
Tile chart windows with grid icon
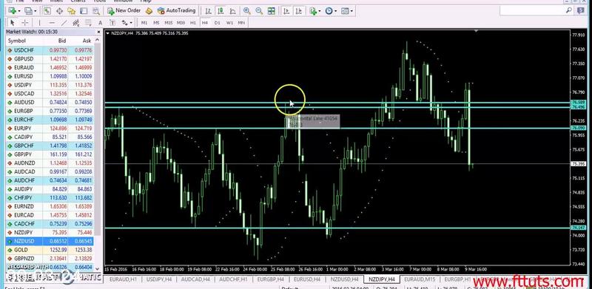point(272,10)
